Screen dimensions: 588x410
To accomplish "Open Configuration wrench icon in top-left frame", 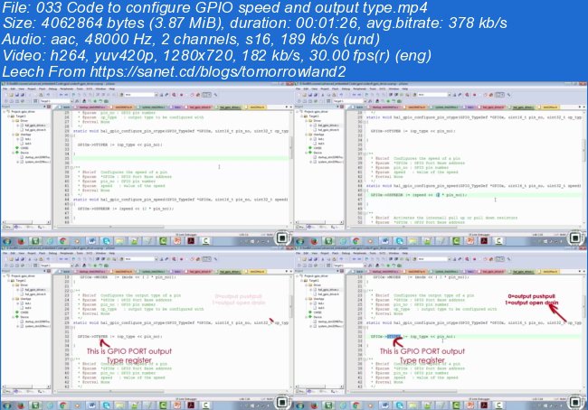I will click(x=215, y=95).
